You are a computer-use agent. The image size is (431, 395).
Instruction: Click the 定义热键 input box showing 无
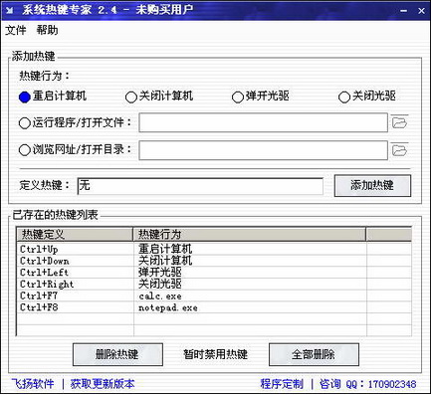coord(200,186)
